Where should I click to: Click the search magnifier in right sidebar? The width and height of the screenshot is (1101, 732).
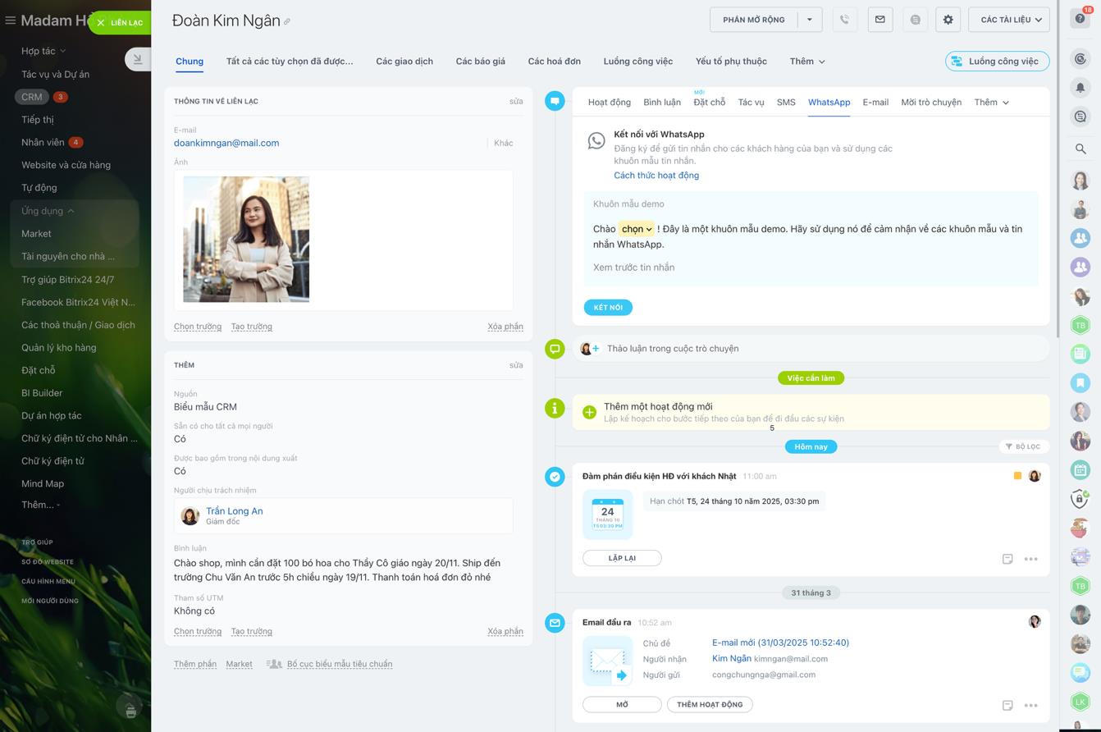coord(1080,149)
